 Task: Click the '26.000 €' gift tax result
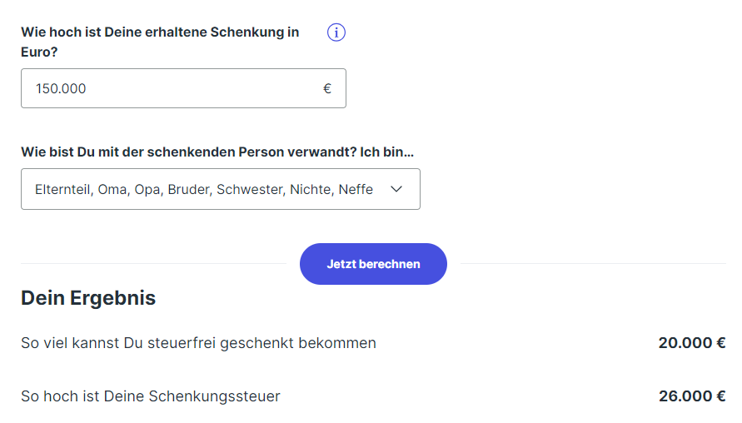691,396
